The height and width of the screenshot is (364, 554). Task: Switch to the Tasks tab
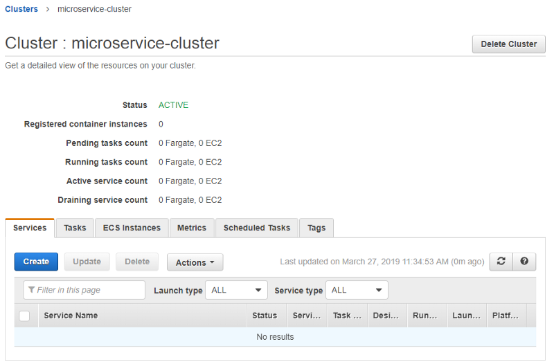[75, 228]
